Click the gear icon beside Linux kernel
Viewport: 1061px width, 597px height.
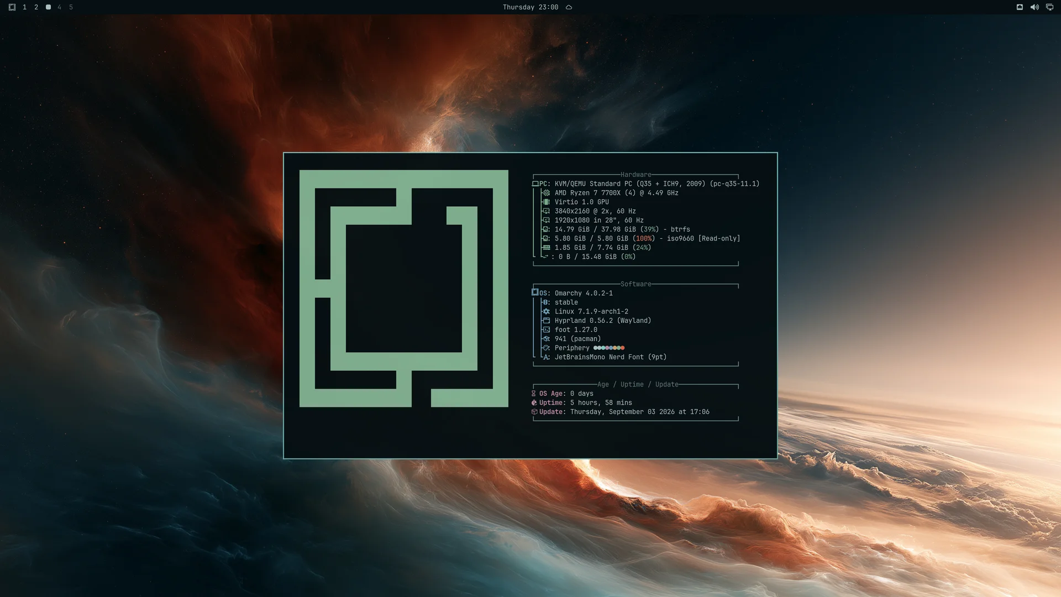coord(546,311)
